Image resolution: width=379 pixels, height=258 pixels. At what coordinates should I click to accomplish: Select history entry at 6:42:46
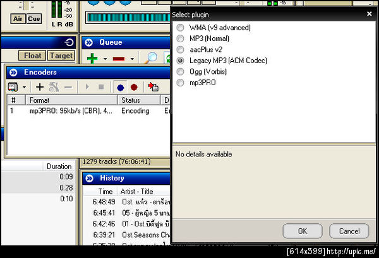click(x=127, y=224)
